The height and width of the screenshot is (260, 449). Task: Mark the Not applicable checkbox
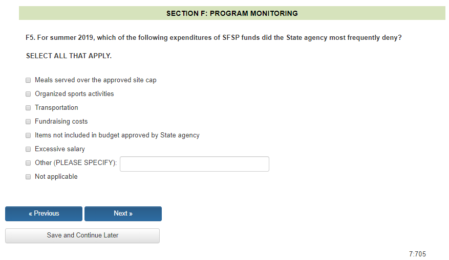click(28, 177)
